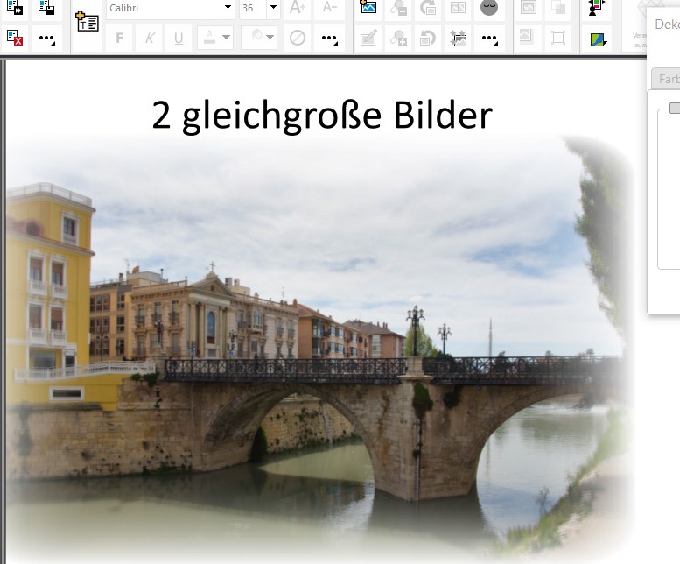
Task: Click the add text box icon
Action: 87,21
